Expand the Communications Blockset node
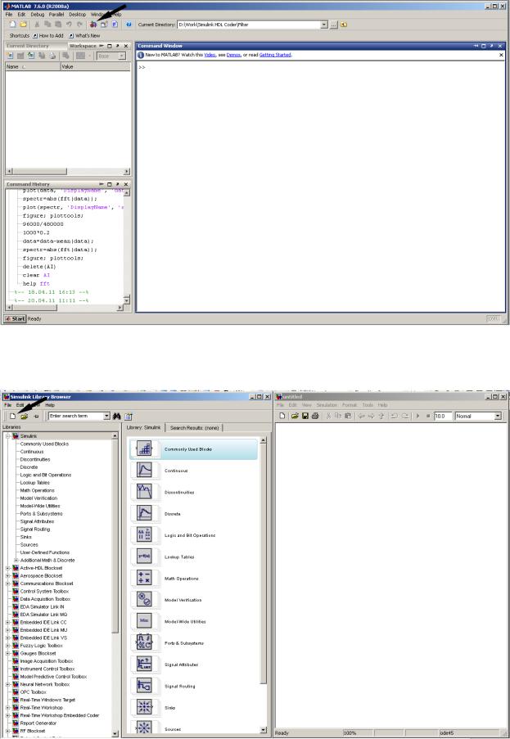This screenshot has height=739, width=510. click(x=8, y=584)
